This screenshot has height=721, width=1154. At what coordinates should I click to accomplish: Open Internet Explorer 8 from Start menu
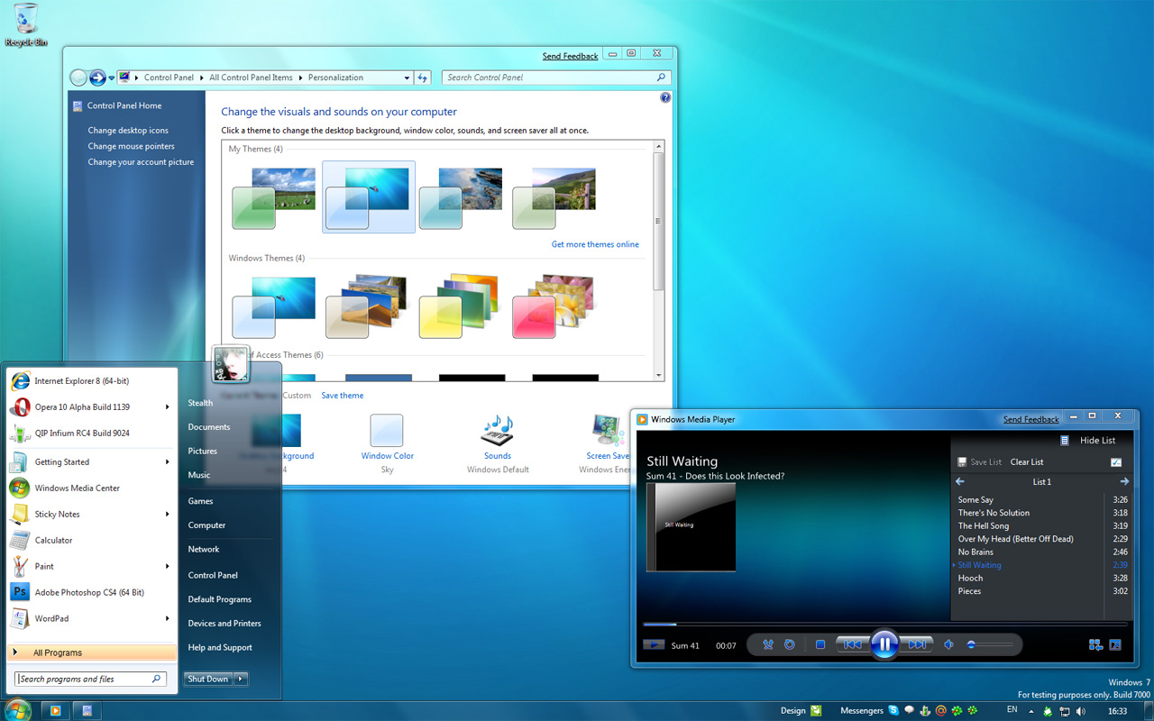[91, 381]
